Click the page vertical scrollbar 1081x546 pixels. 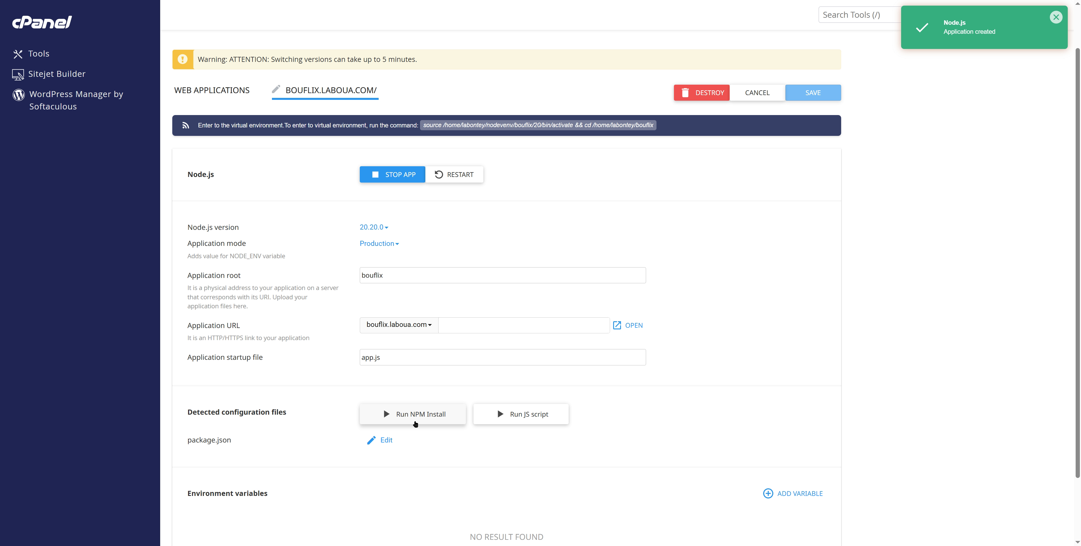tap(1077, 262)
